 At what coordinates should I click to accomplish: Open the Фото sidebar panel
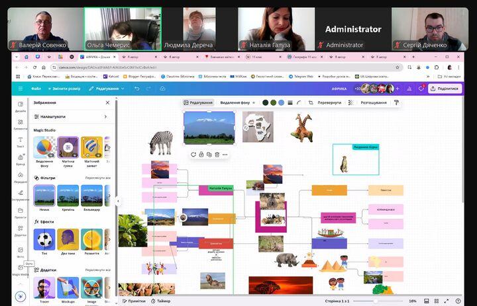pyautogui.click(x=21, y=252)
